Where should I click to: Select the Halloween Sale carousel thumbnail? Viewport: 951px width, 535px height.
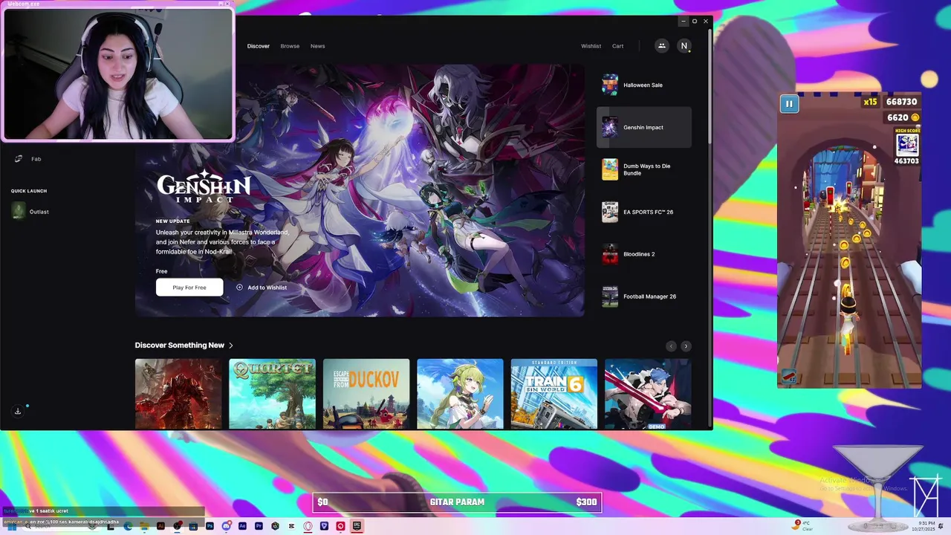[x=610, y=85]
